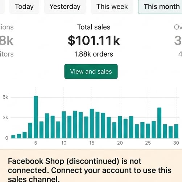Viewport: 182px width, 182px height.
Task: Click the View and sales button
Action: pyautogui.click(x=91, y=71)
